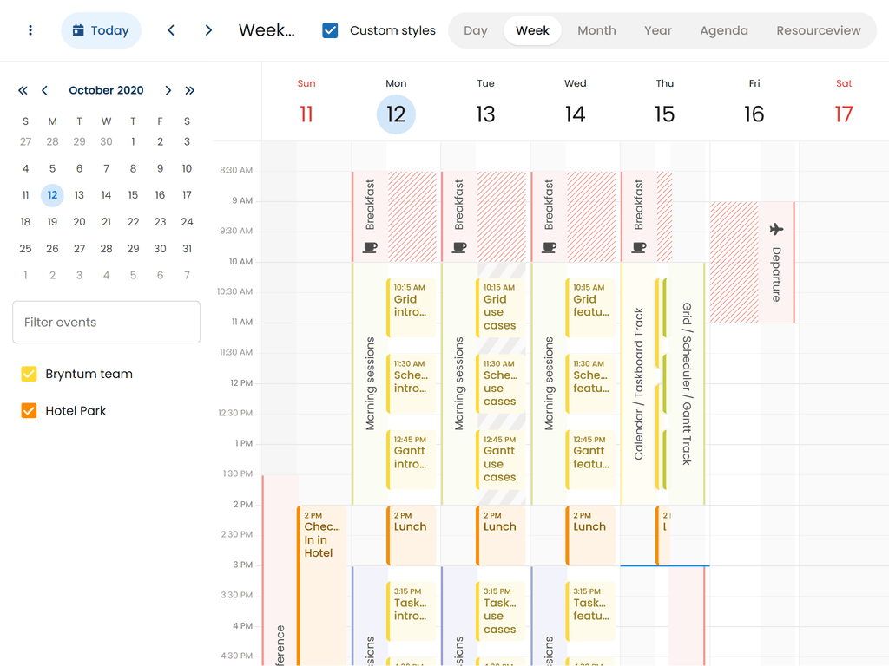Open Tuesday's 2 PM Lunch event
Screen dimensions: 889x666
pyautogui.click(x=502, y=535)
